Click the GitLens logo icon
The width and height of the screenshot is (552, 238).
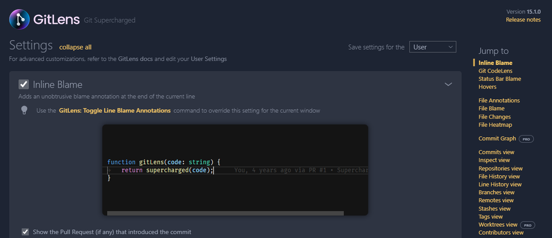(20, 19)
